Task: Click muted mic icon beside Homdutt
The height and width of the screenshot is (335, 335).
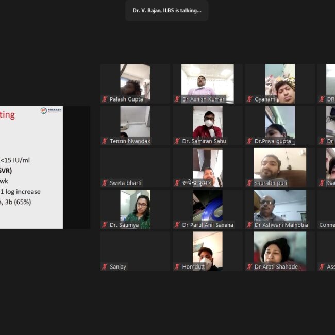Action: tap(177, 267)
